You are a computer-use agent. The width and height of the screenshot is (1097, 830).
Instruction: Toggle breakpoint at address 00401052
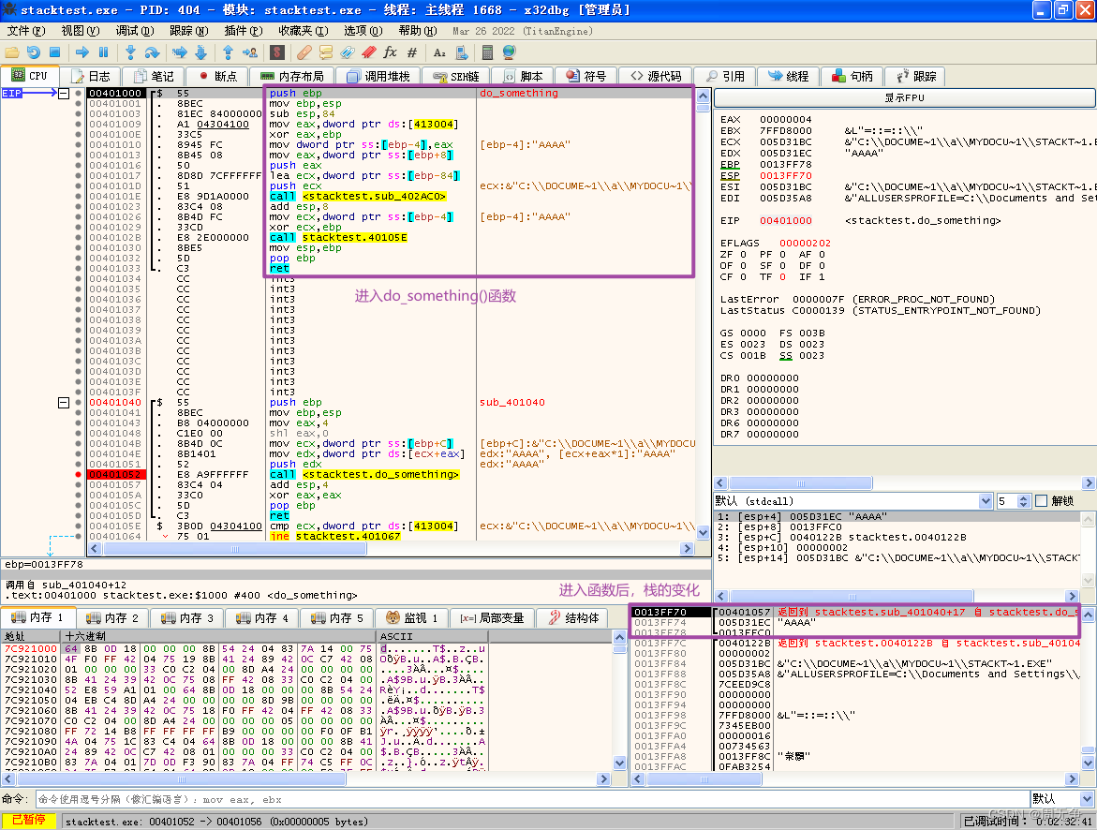78,475
